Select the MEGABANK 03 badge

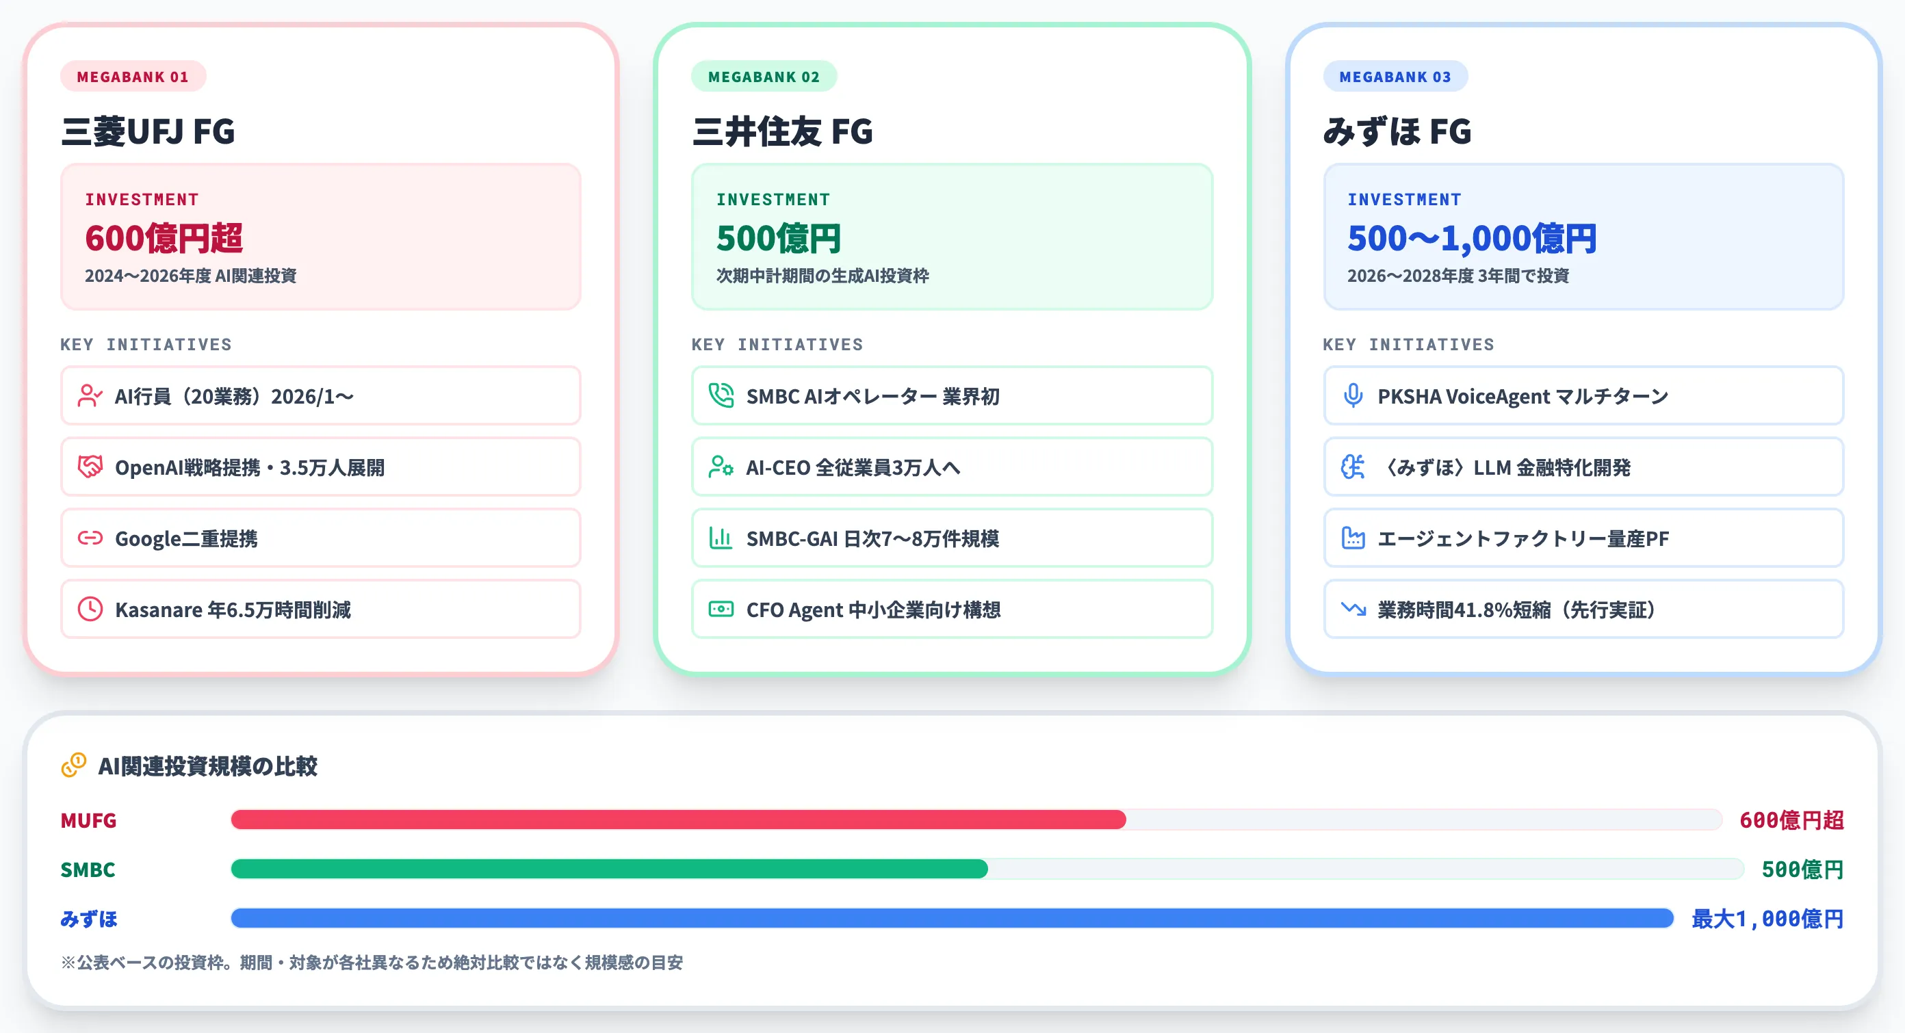click(x=1395, y=76)
